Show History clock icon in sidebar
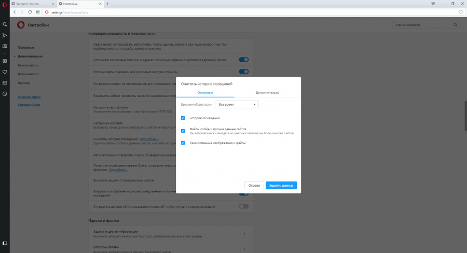467x253 pixels. tap(5, 94)
